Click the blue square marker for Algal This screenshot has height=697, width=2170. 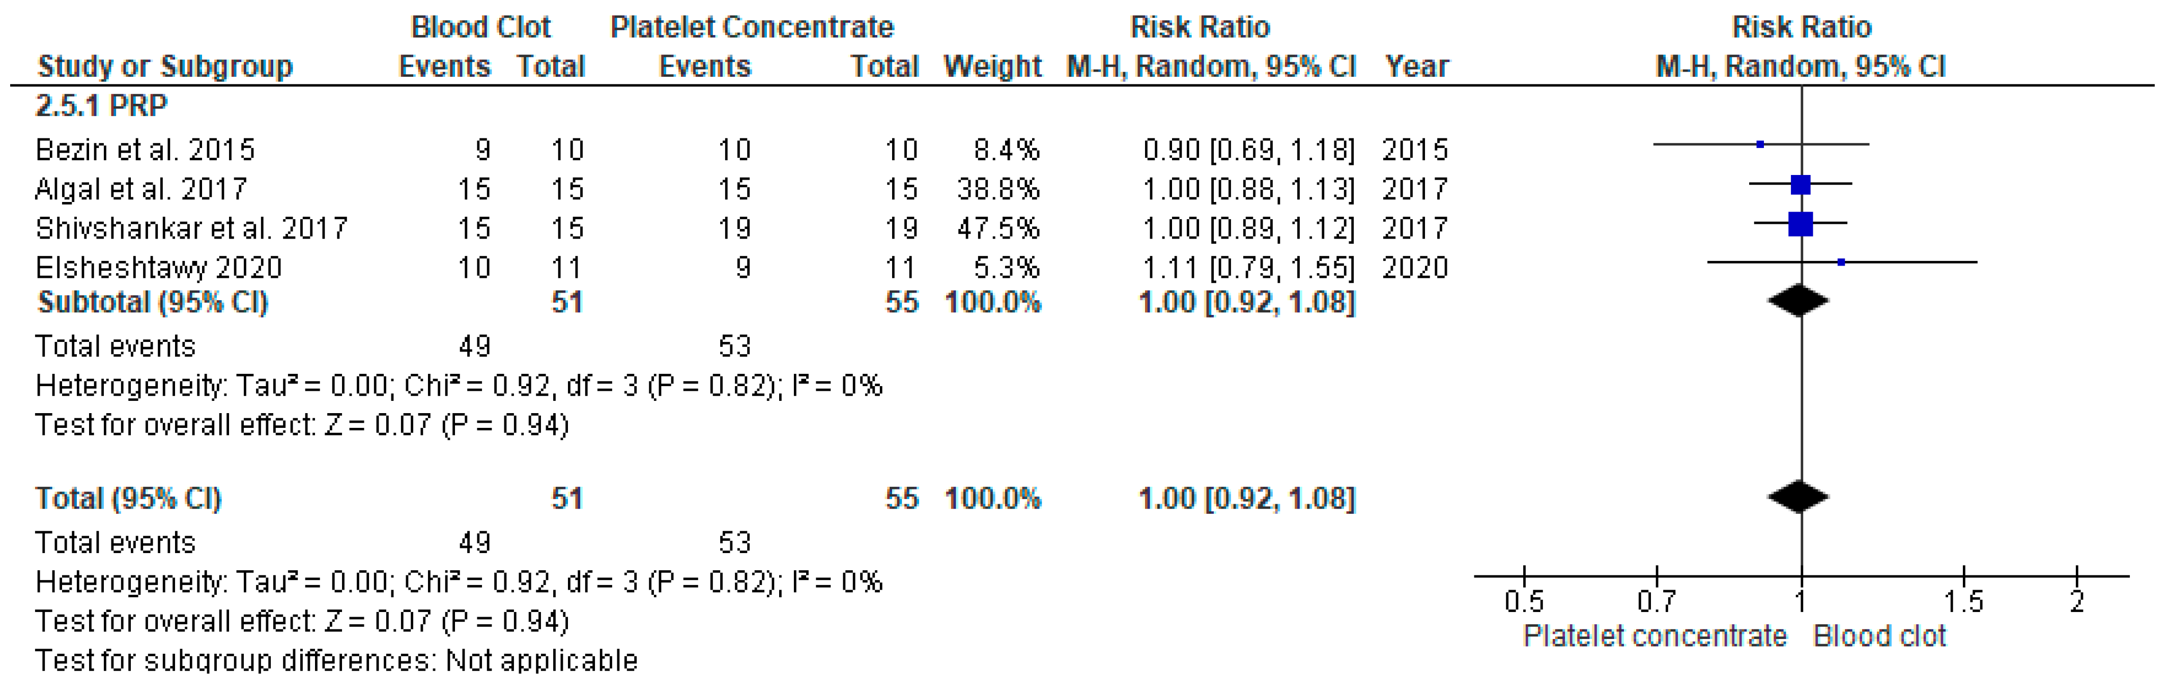(x=1800, y=184)
